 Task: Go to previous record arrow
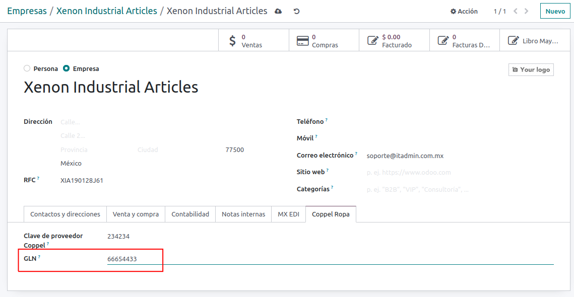pyautogui.click(x=516, y=11)
